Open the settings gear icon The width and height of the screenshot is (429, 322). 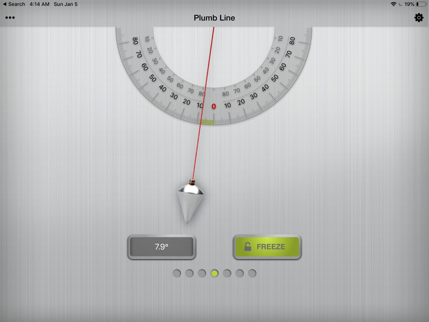tap(419, 18)
